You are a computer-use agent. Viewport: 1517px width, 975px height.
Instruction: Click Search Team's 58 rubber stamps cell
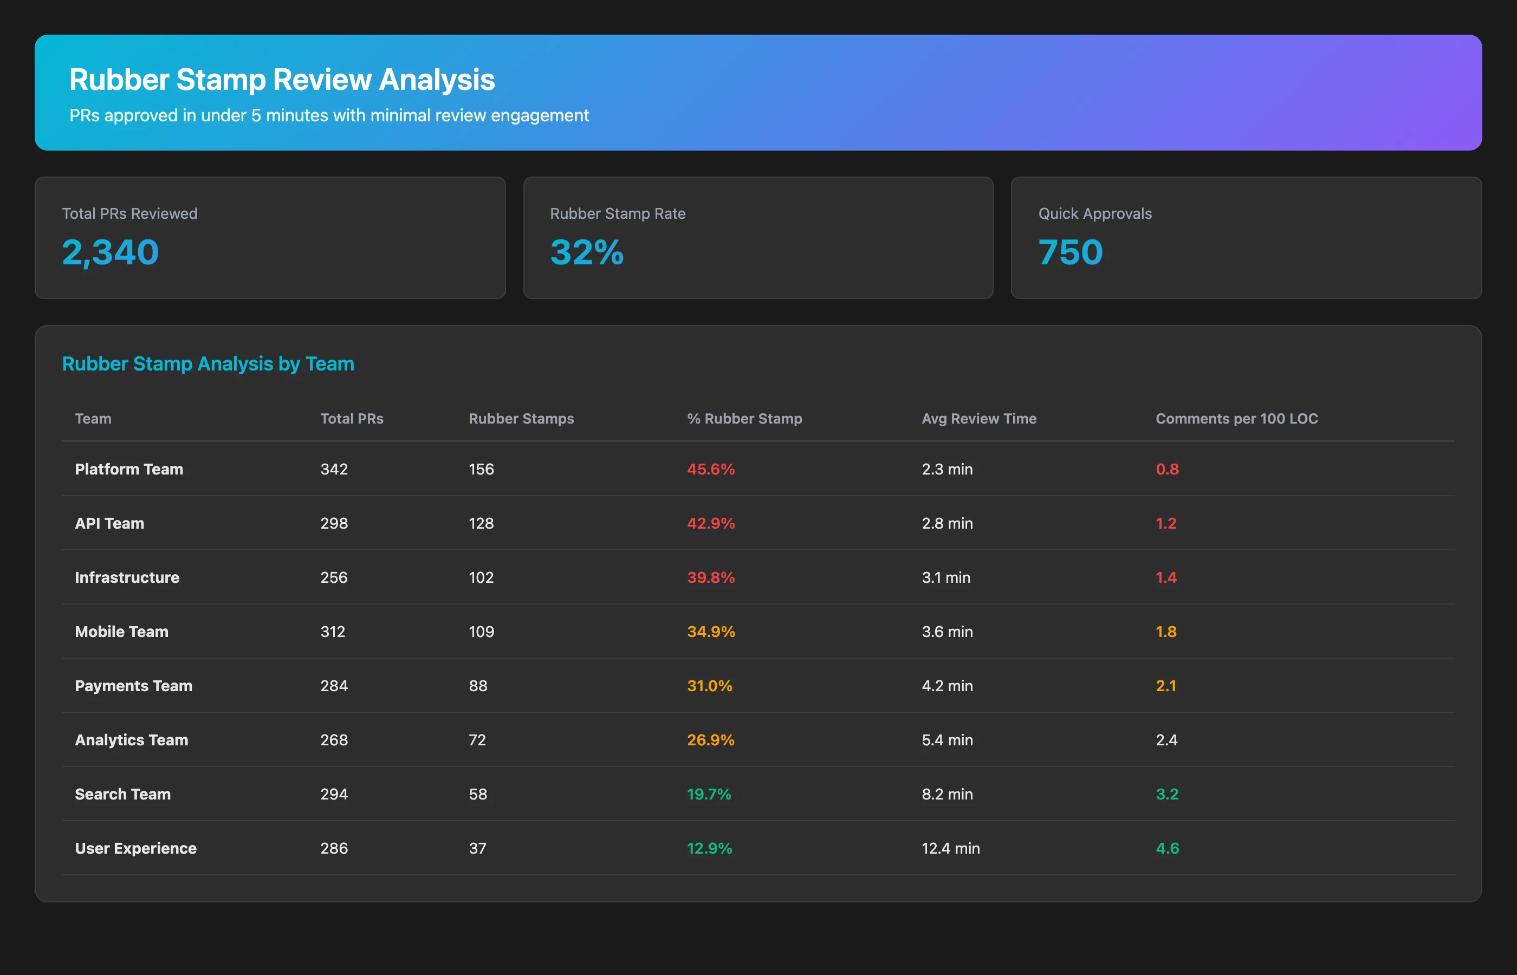pyautogui.click(x=478, y=794)
